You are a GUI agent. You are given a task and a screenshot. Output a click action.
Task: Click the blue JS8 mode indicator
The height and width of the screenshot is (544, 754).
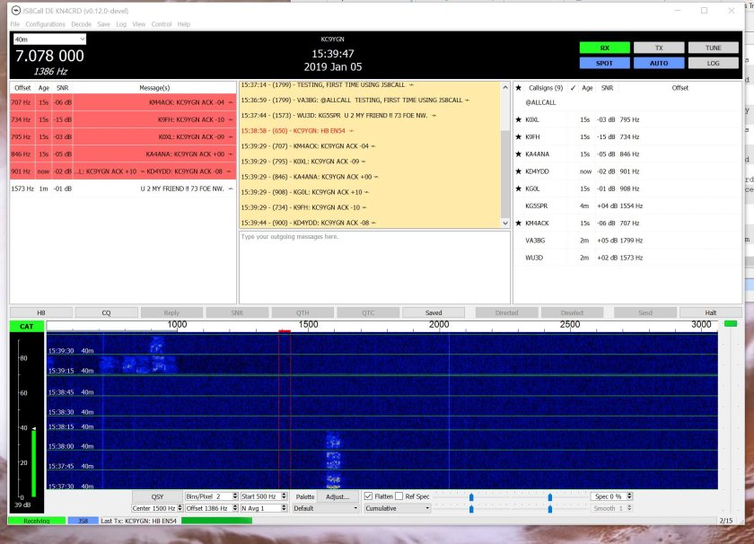83,521
